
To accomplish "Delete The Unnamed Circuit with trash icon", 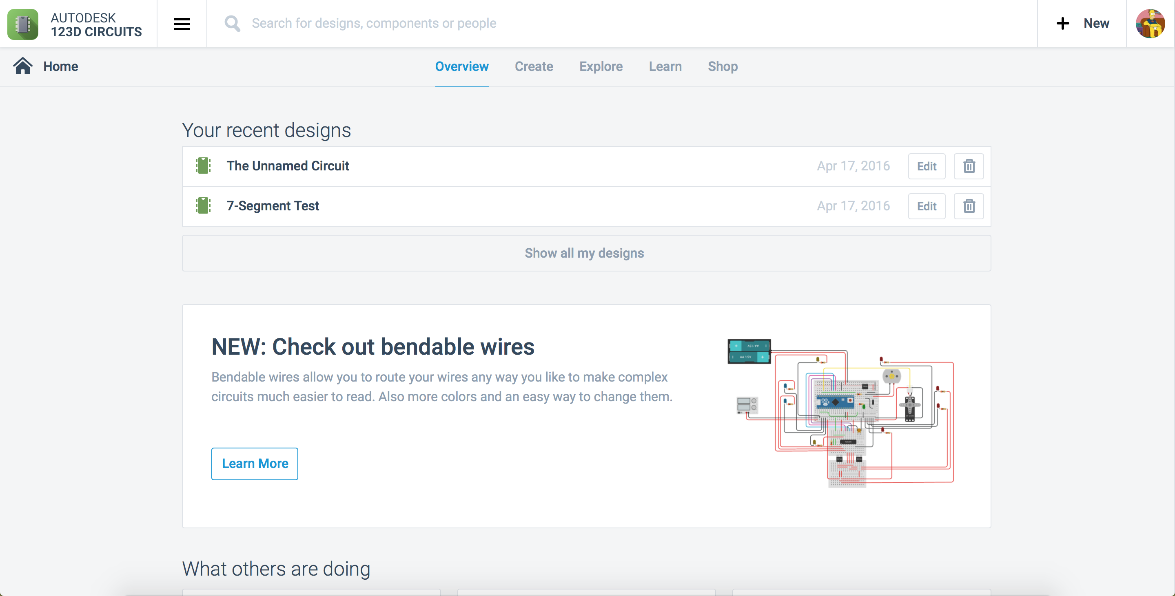I will click(x=969, y=166).
